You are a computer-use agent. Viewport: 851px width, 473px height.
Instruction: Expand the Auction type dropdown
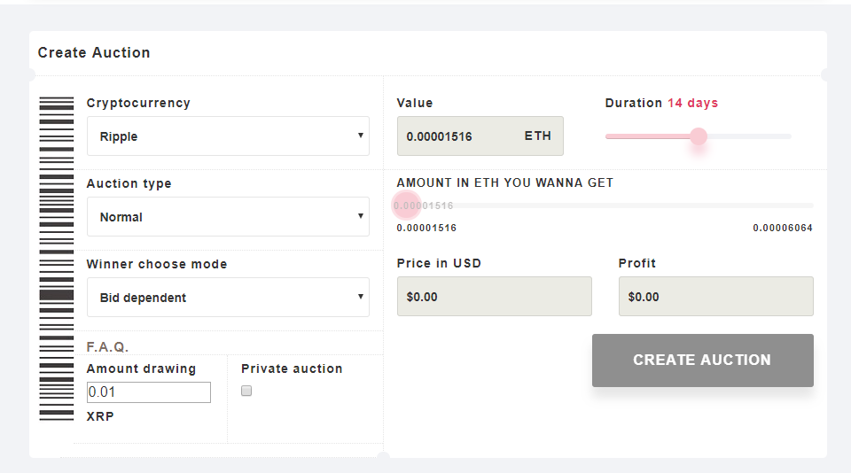click(x=228, y=217)
